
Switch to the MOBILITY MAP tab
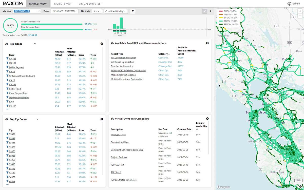coord(63,4)
